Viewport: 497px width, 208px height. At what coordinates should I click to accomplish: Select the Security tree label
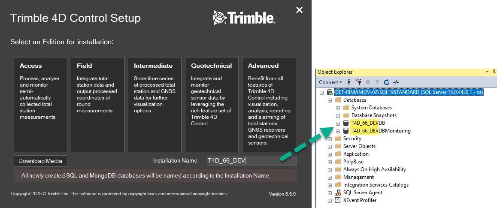pos(352,139)
